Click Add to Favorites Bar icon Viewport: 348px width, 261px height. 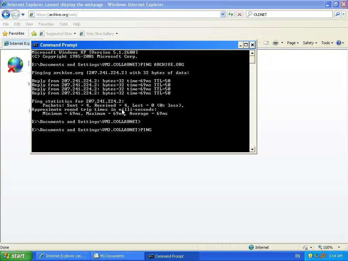click(34, 34)
